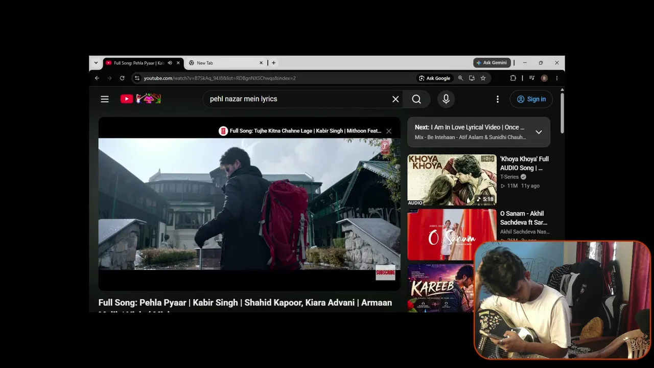This screenshot has height=368, width=654.
Task: Go to the YouTube home logo
Action: [141, 99]
